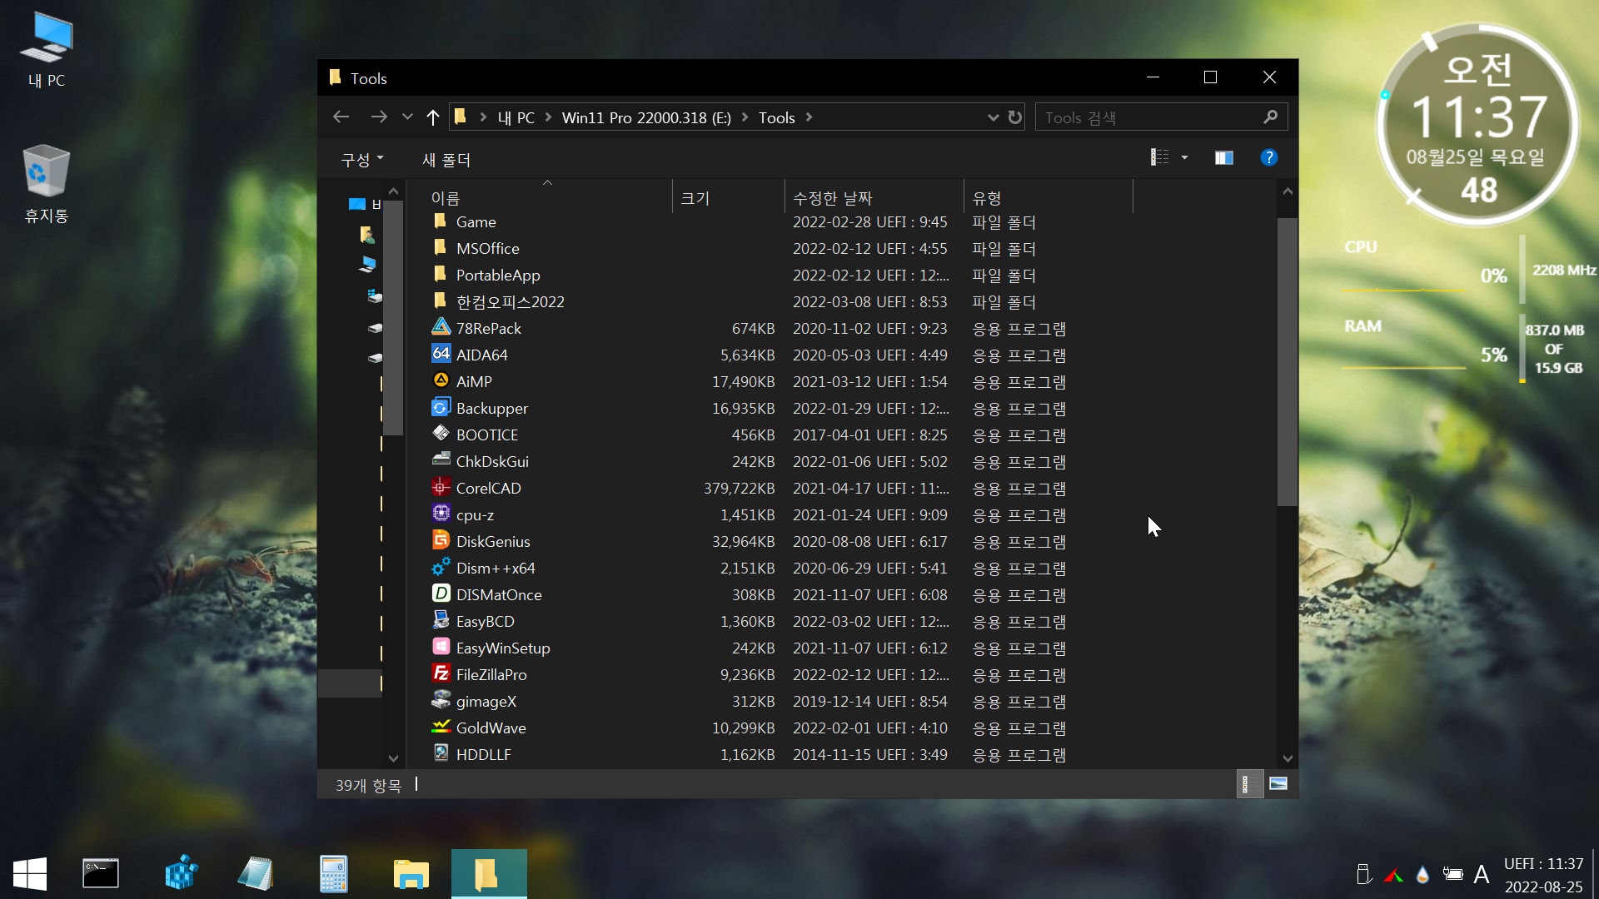Select the 한컴오피스2022 folder icon
Viewport: 1599px width, 899px height.
point(441,300)
